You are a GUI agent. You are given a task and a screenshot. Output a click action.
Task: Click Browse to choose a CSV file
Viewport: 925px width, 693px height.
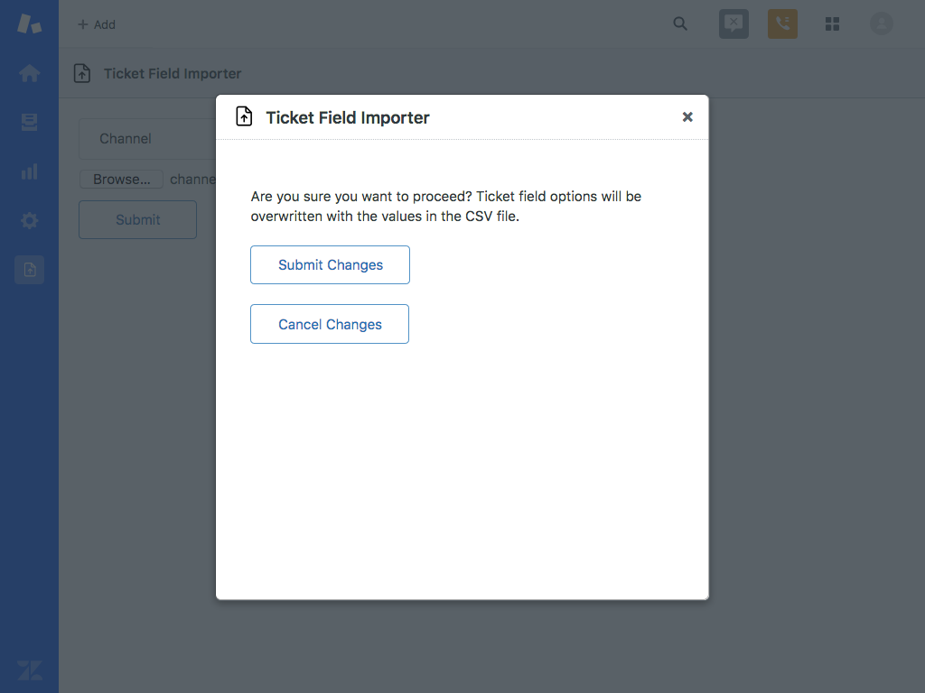(121, 179)
